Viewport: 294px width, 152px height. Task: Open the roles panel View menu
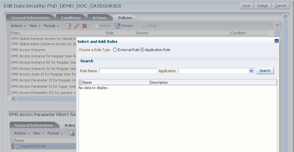39,133
